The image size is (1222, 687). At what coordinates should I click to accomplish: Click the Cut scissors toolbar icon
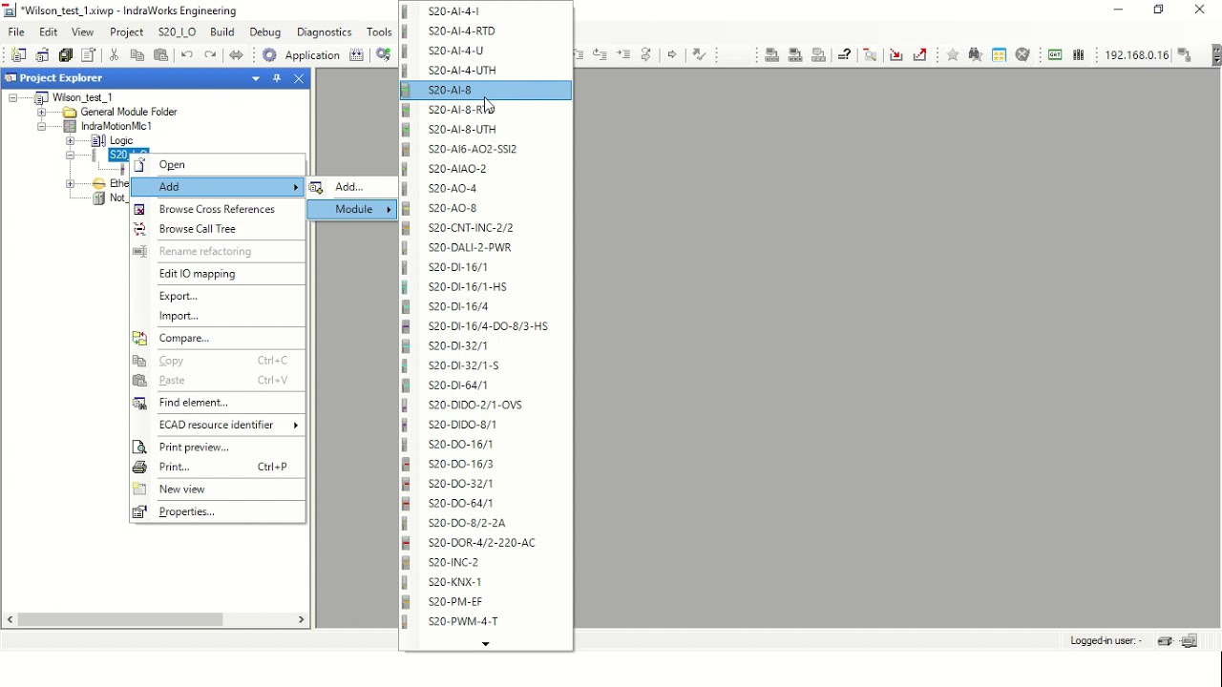point(115,55)
